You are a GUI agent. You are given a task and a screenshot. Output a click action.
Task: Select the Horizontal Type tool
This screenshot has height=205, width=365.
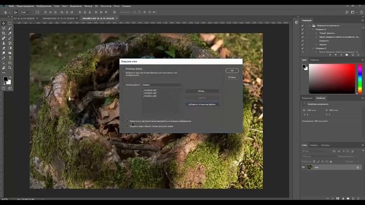pyautogui.click(x=10, y=58)
